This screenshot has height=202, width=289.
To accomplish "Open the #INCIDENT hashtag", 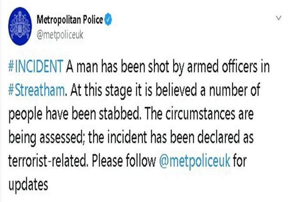I will point(35,67).
